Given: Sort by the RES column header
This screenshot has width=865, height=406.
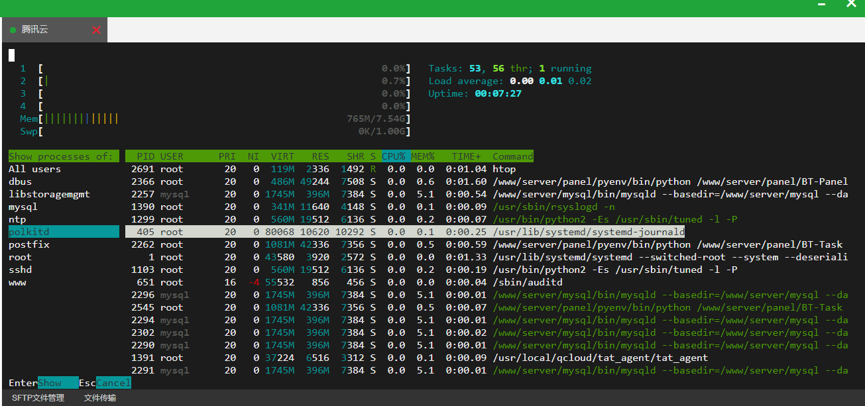Looking at the screenshot, I should coord(321,157).
